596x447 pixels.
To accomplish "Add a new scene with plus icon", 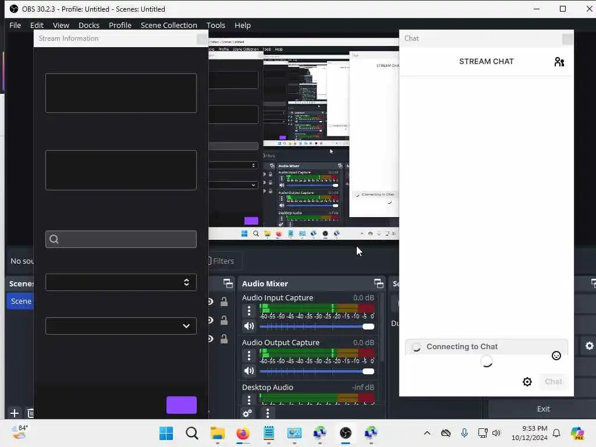I will point(15,413).
